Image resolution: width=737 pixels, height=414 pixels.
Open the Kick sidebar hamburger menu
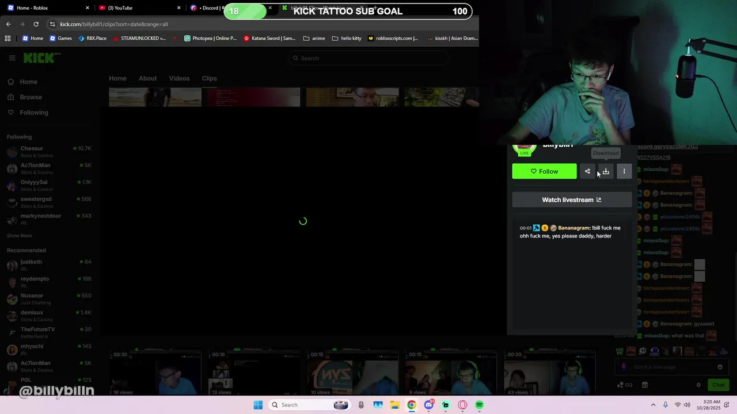12,58
